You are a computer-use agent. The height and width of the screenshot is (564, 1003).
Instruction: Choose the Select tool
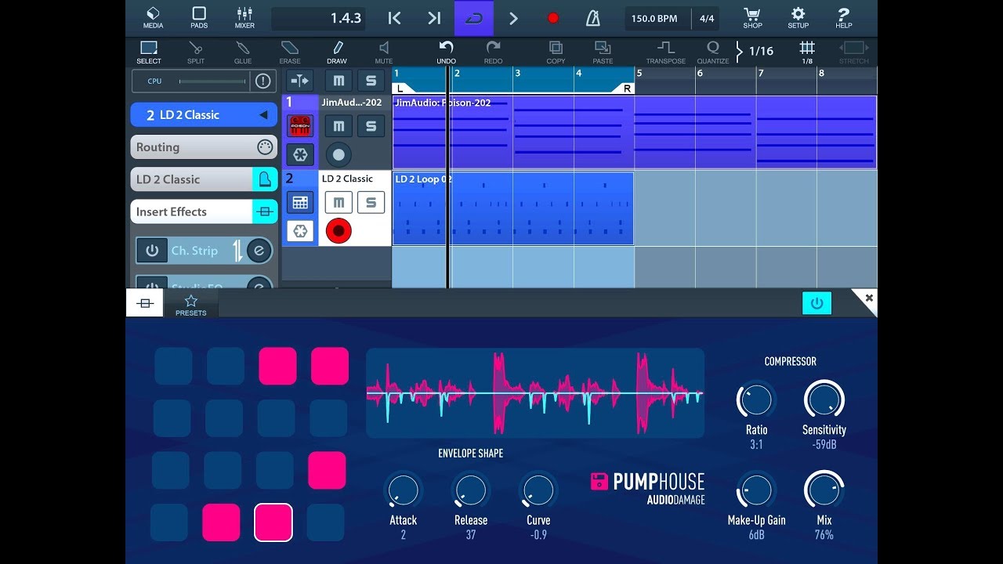point(149,52)
